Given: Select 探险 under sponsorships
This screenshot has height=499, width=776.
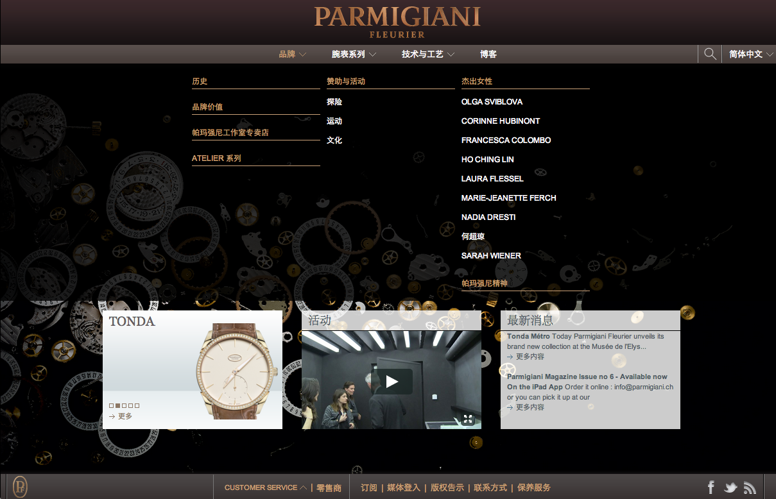Looking at the screenshot, I should [x=334, y=102].
